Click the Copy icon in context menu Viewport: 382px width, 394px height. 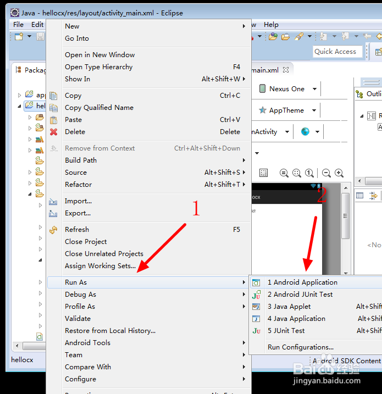[x=53, y=96]
